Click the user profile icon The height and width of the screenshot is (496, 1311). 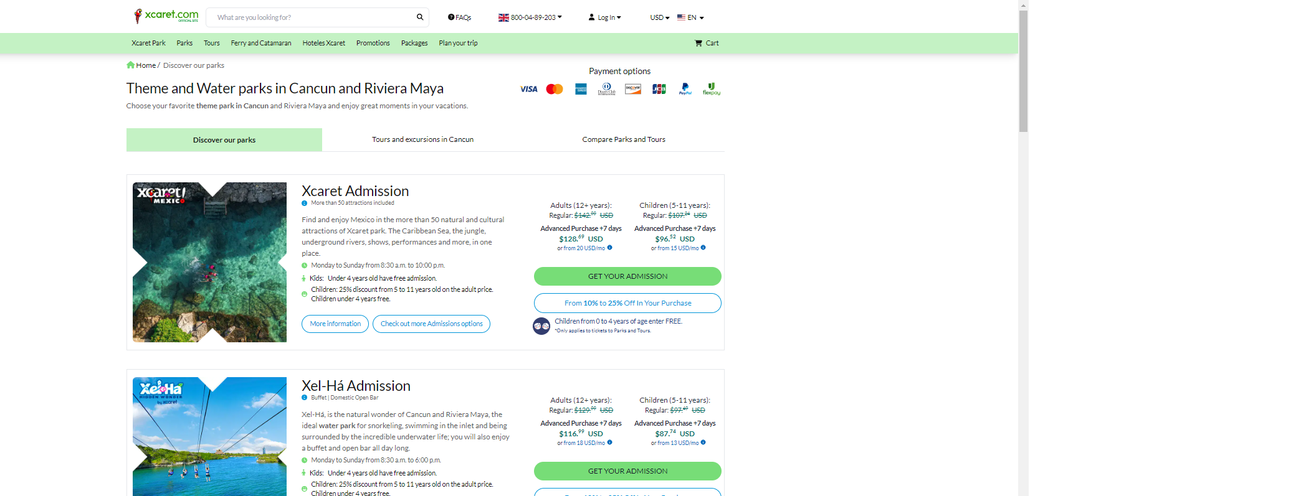[x=591, y=17]
